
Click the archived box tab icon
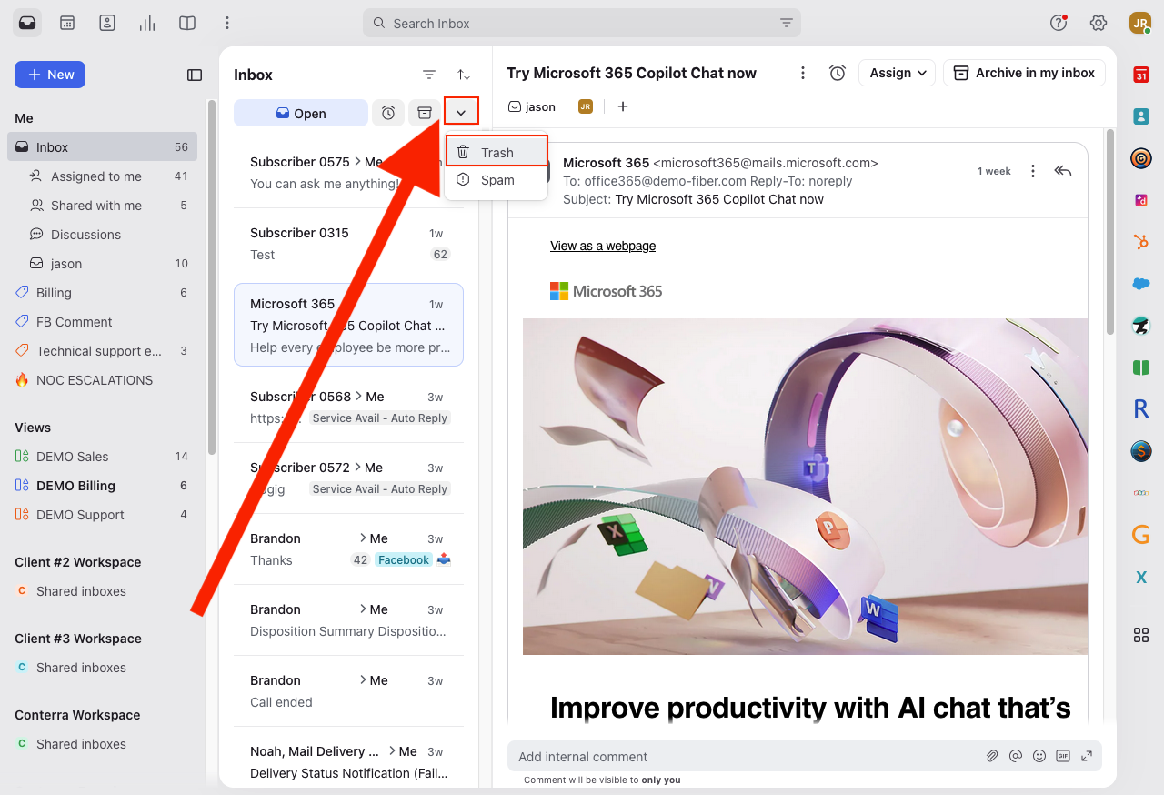point(424,113)
